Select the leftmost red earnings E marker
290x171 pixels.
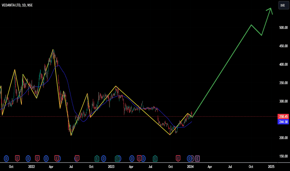point(17,159)
